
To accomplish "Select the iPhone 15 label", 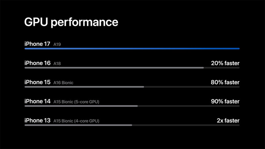I will click(38, 82).
